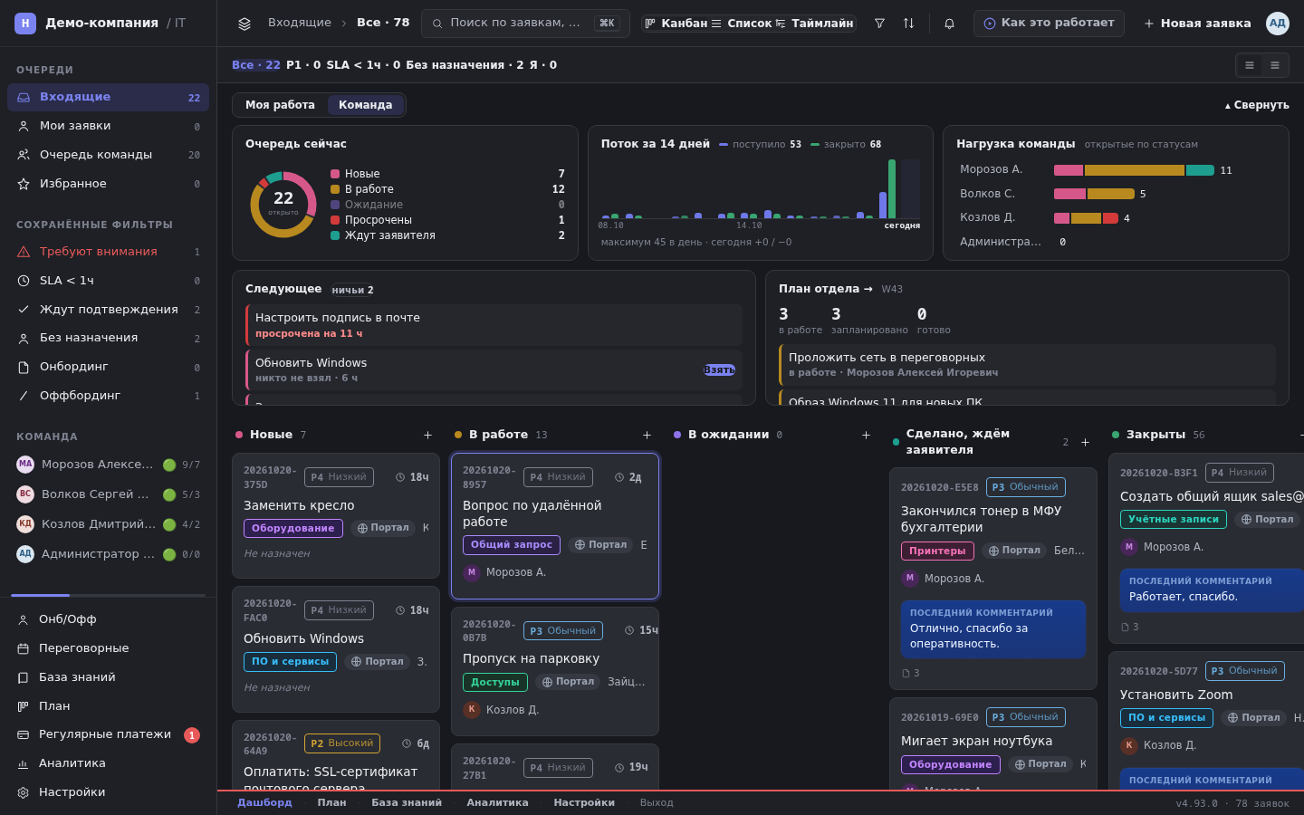Click the Оборудование tag on Заменить кресло
Image resolution: width=1304 pixels, height=815 pixels.
coord(293,529)
